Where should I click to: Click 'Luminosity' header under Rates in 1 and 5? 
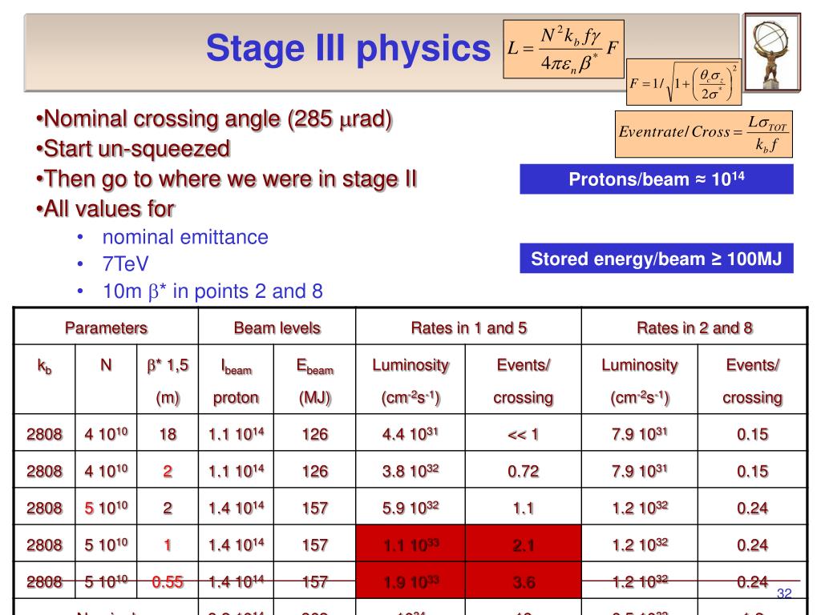[410, 380]
